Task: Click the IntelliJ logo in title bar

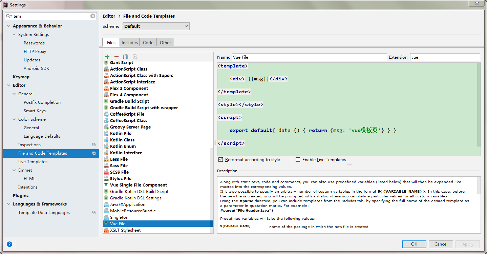Action: 5,5
